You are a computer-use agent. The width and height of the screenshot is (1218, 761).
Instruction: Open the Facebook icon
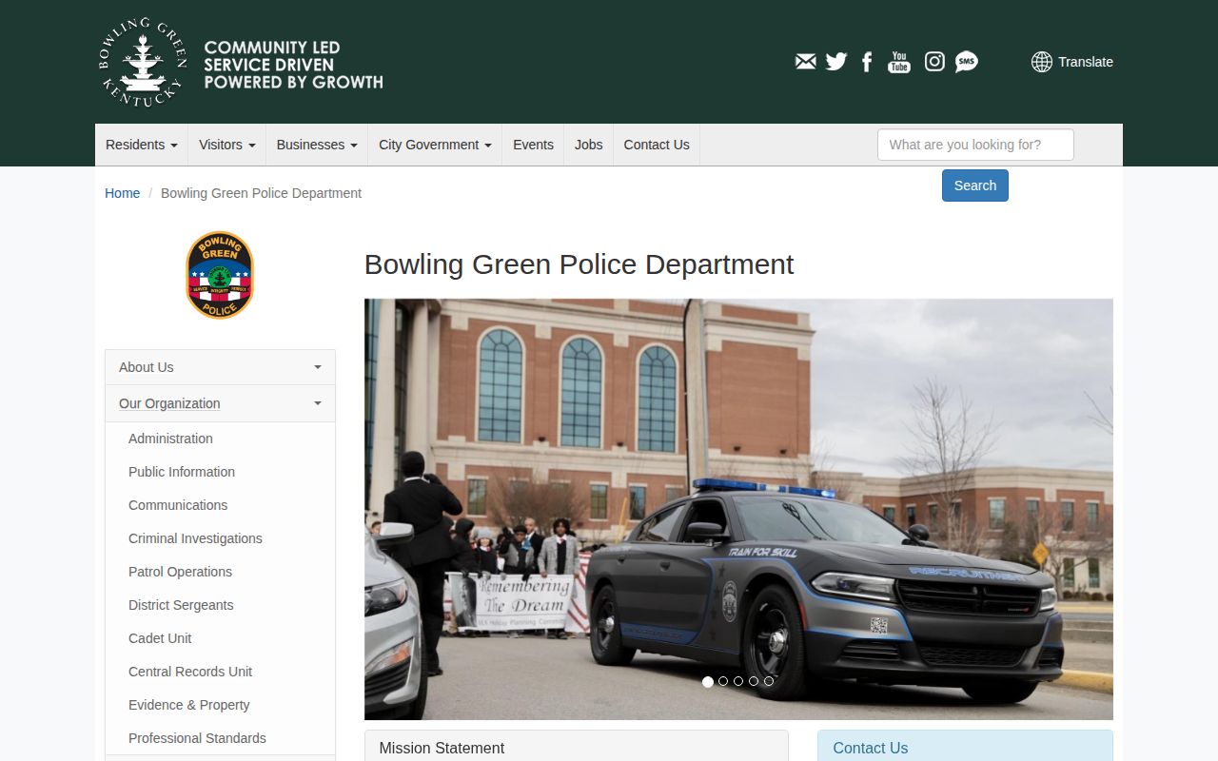click(x=867, y=62)
